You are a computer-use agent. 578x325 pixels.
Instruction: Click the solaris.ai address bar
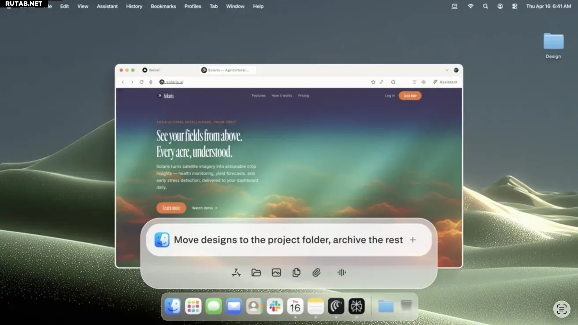point(174,82)
